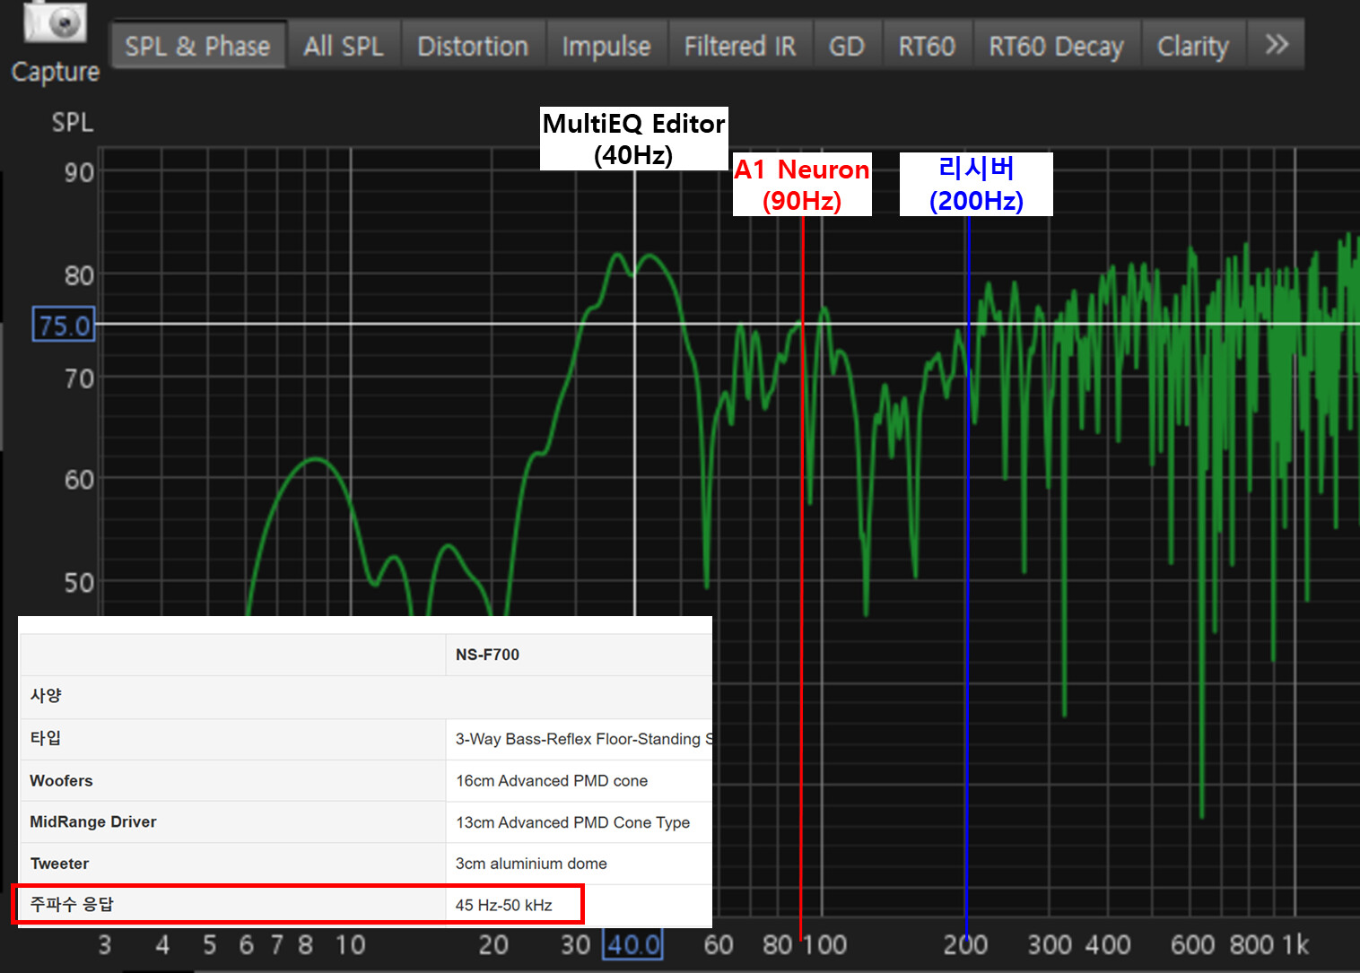Click the red A1 Neuron (90Hz) label
Screen dimensions: 1360x973
tap(801, 185)
